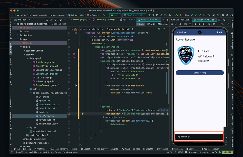The height and width of the screenshot is (157, 243).
Task: Expand the ui.theme package
Action: point(34,97)
